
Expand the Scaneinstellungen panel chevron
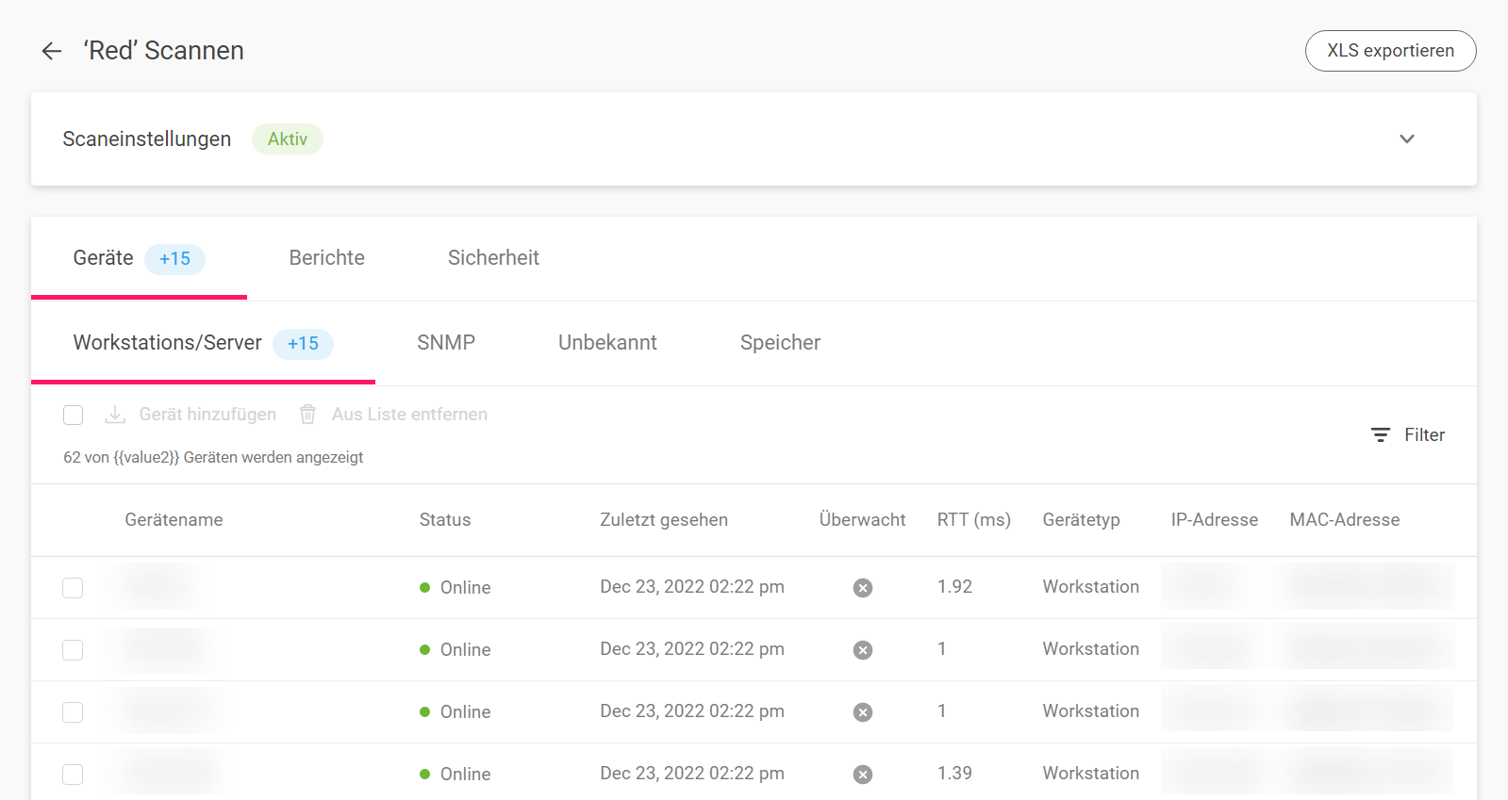click(1406, 139)
